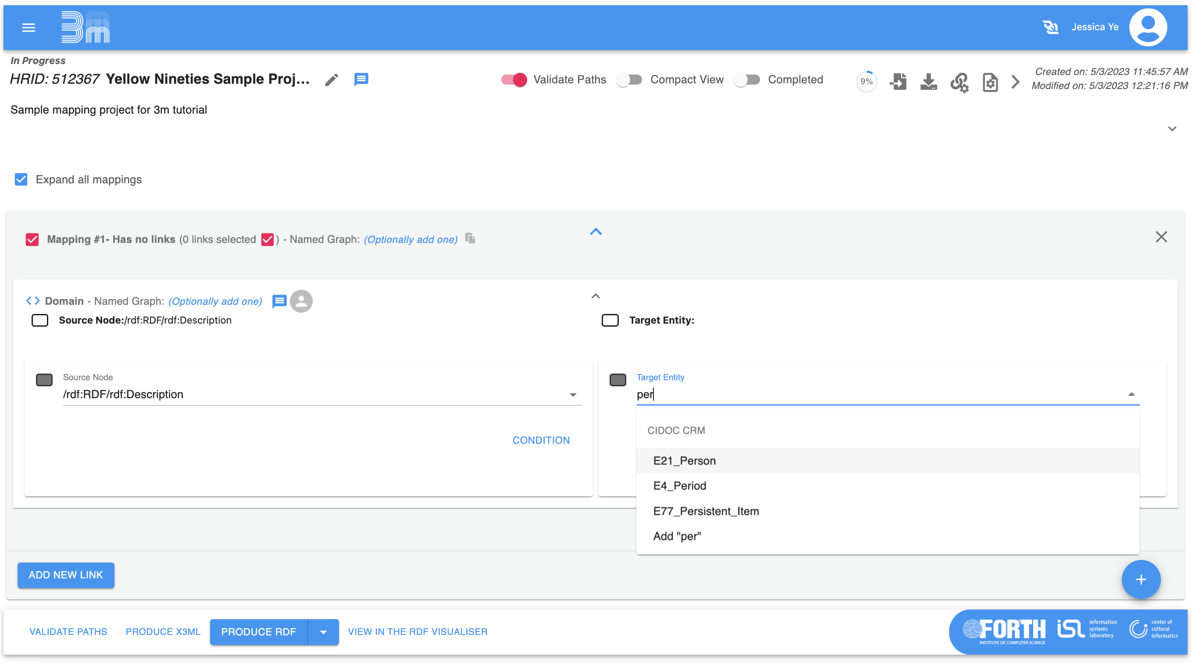This screenshot has height=663, width=1192.
Task: Open project comments chat icon
Action: 361,79
